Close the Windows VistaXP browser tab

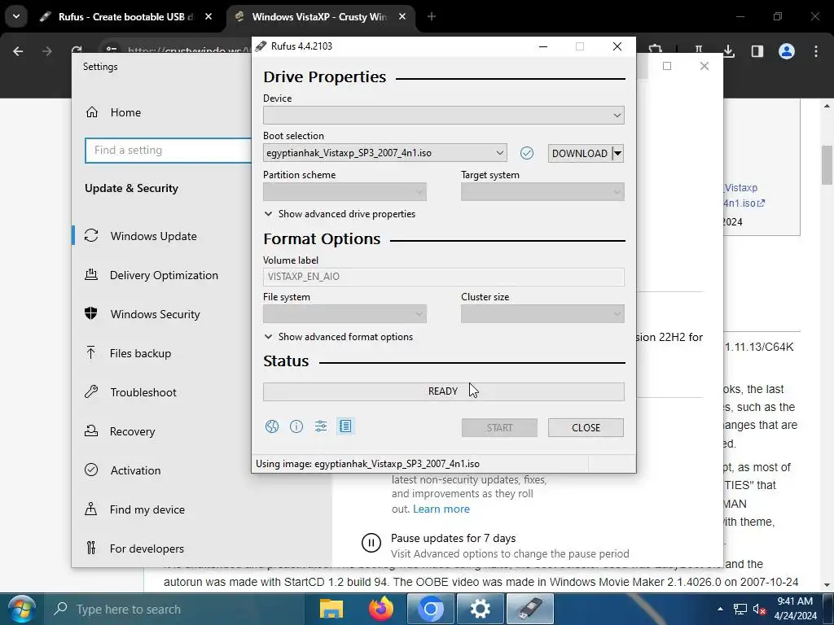tap(402, 17)
